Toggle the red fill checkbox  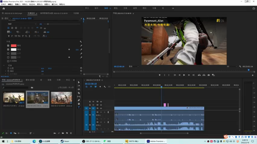8,46
